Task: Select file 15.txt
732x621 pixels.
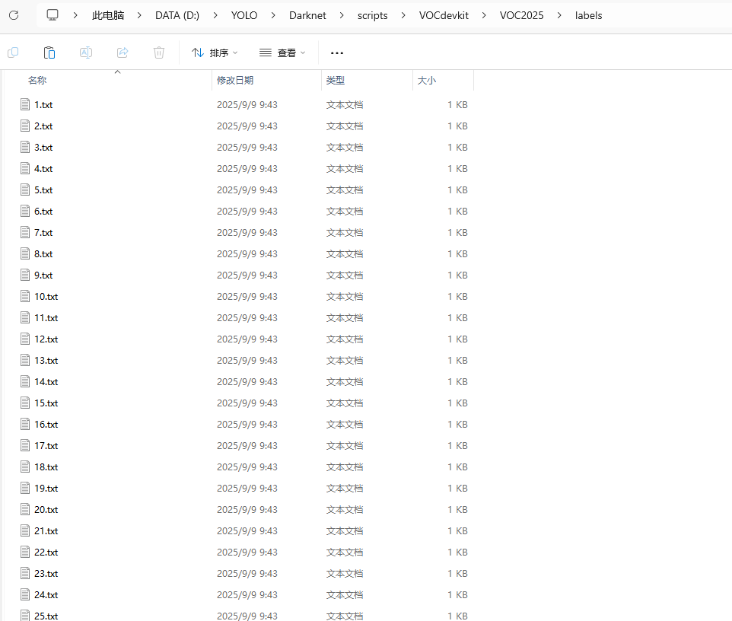Action: [46, 403]
